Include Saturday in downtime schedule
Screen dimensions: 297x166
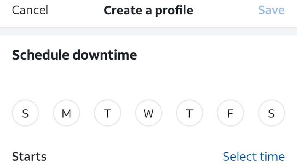271,113
